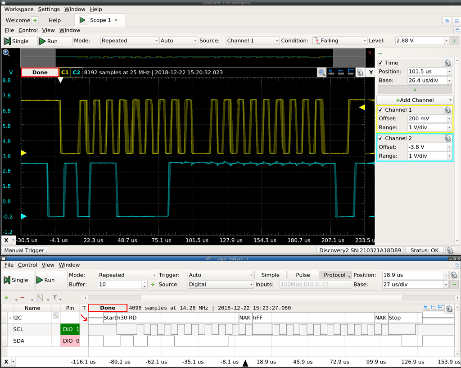Screen dimensions: 461x368
Task: Open Logic Analyzer View menu
Action: tap(48, 265)
